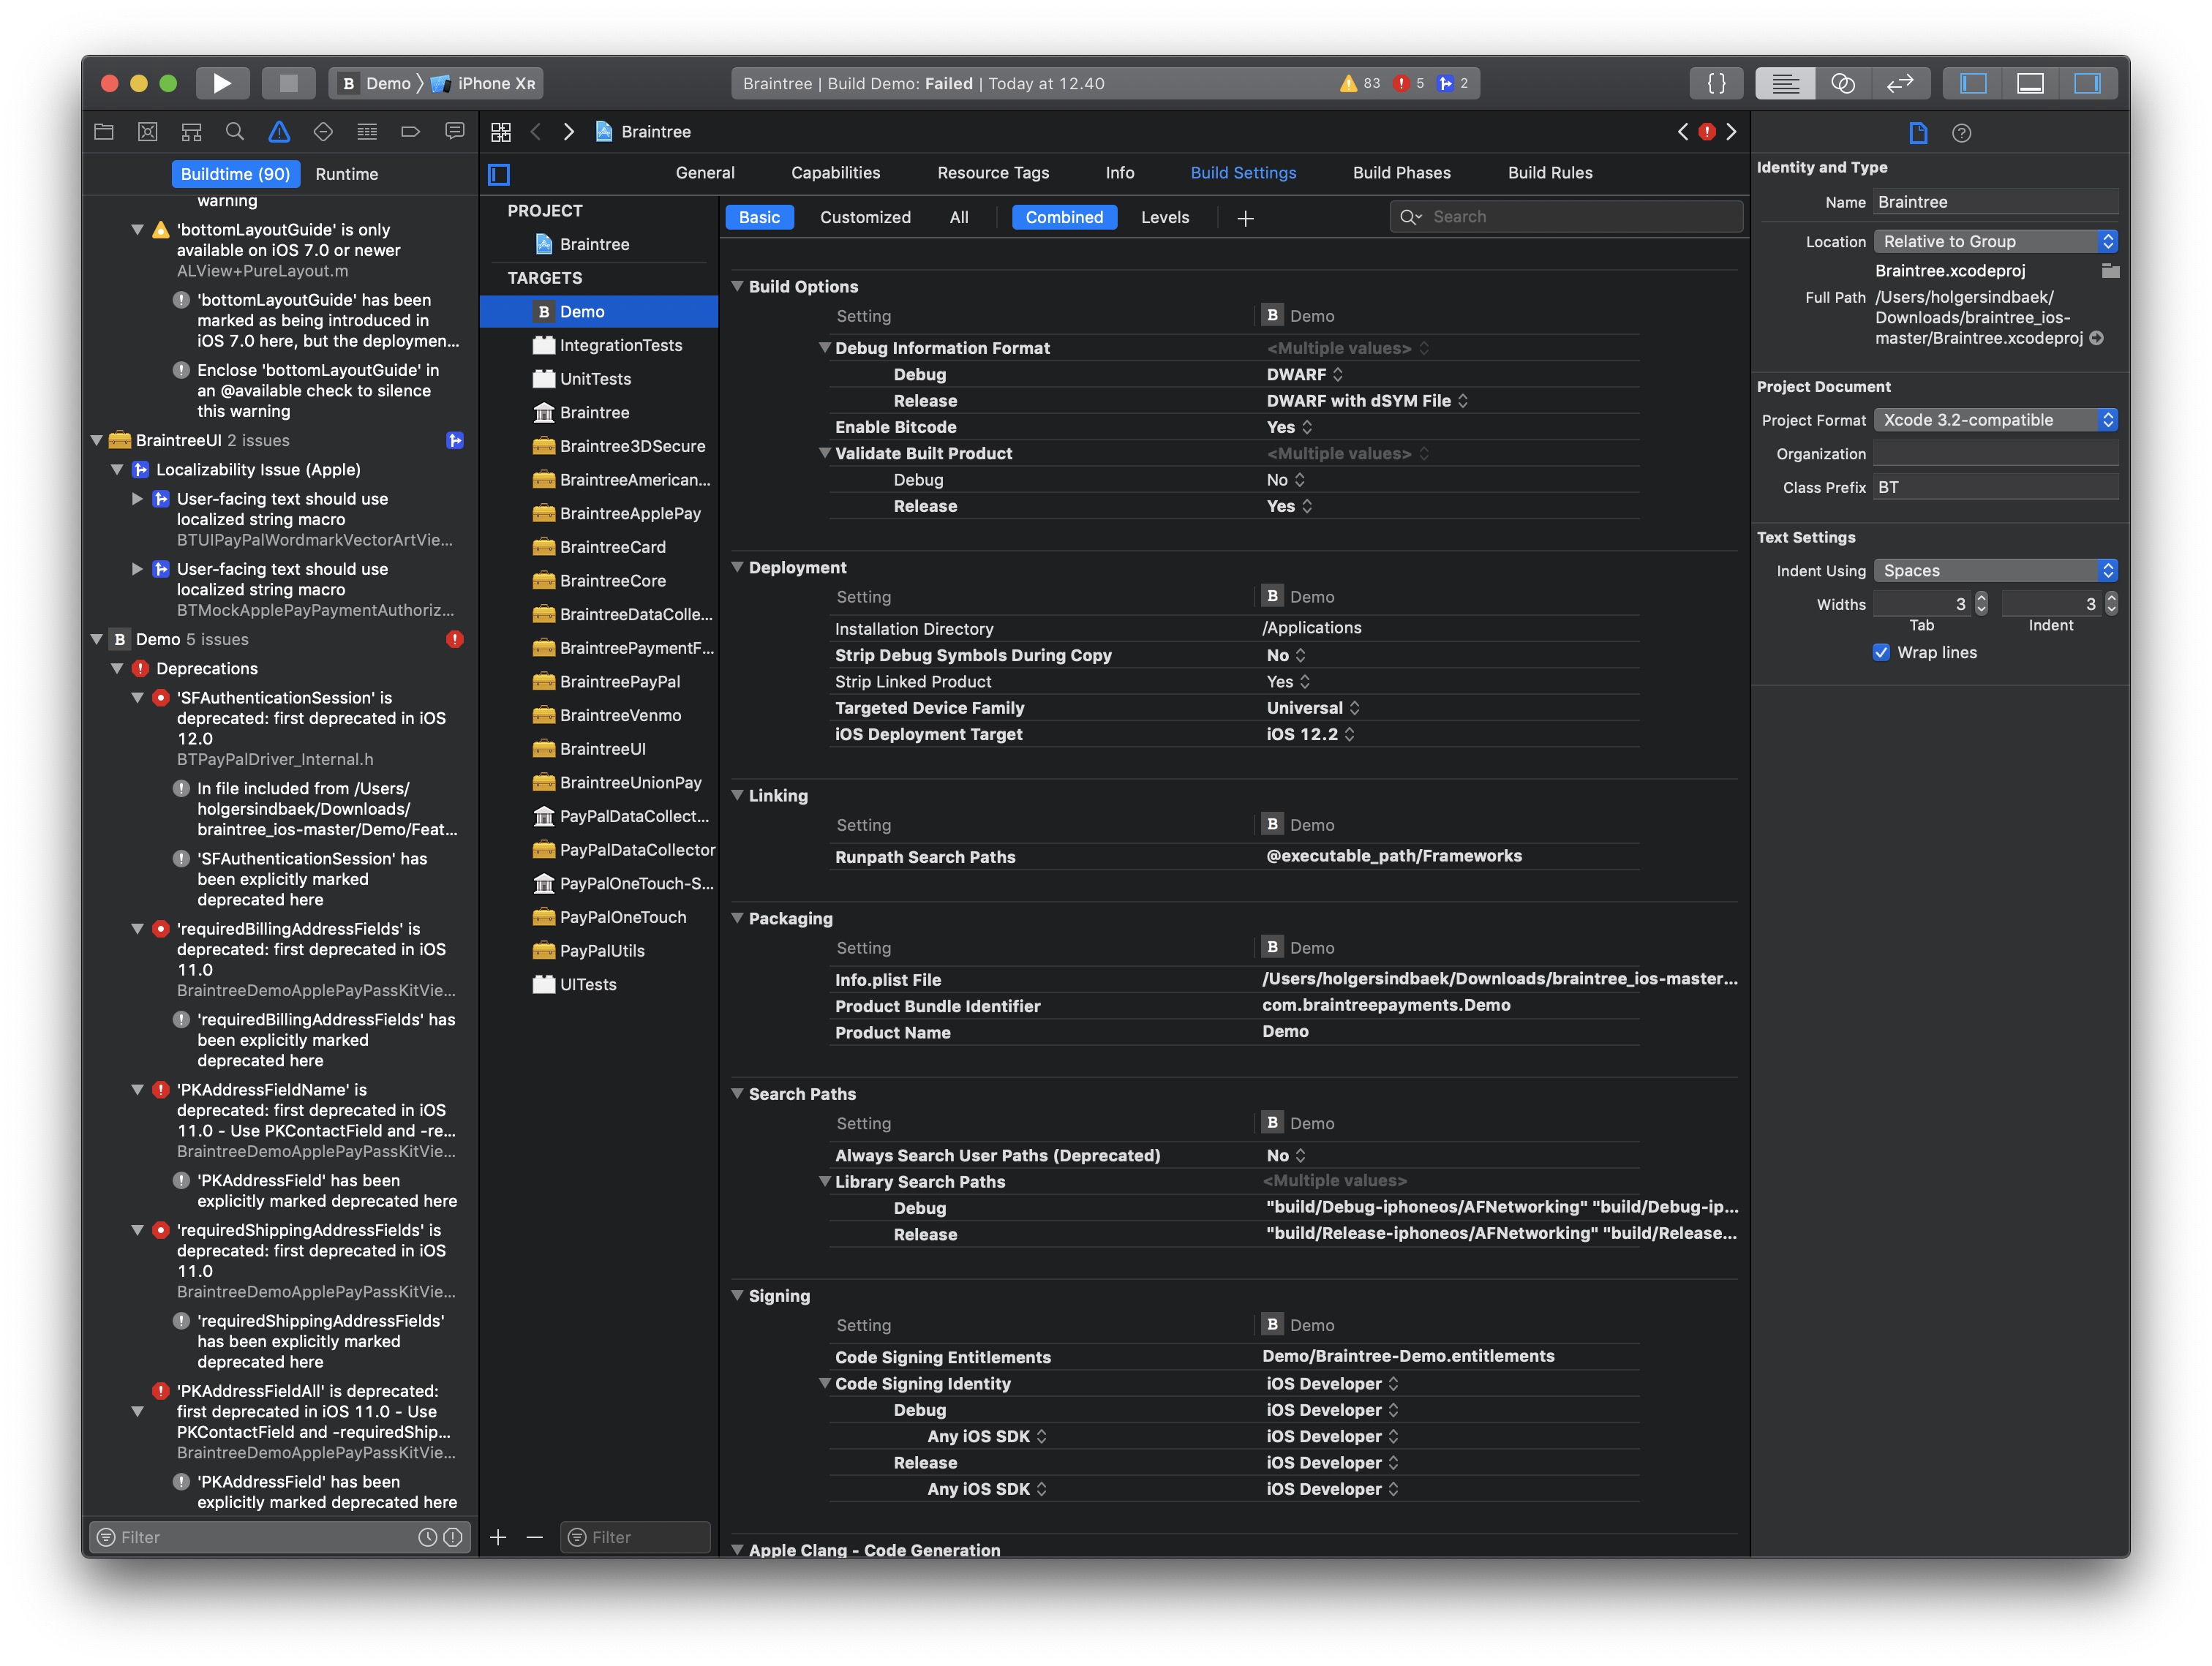Viewport: 2212px width, 1666px height.
Task: Open the Symbol navigator icon
Action: click(191, 132)
